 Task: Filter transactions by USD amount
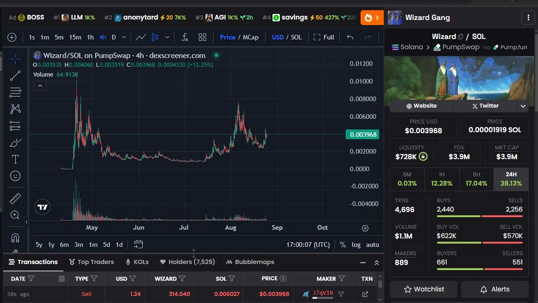coord(133,278)
